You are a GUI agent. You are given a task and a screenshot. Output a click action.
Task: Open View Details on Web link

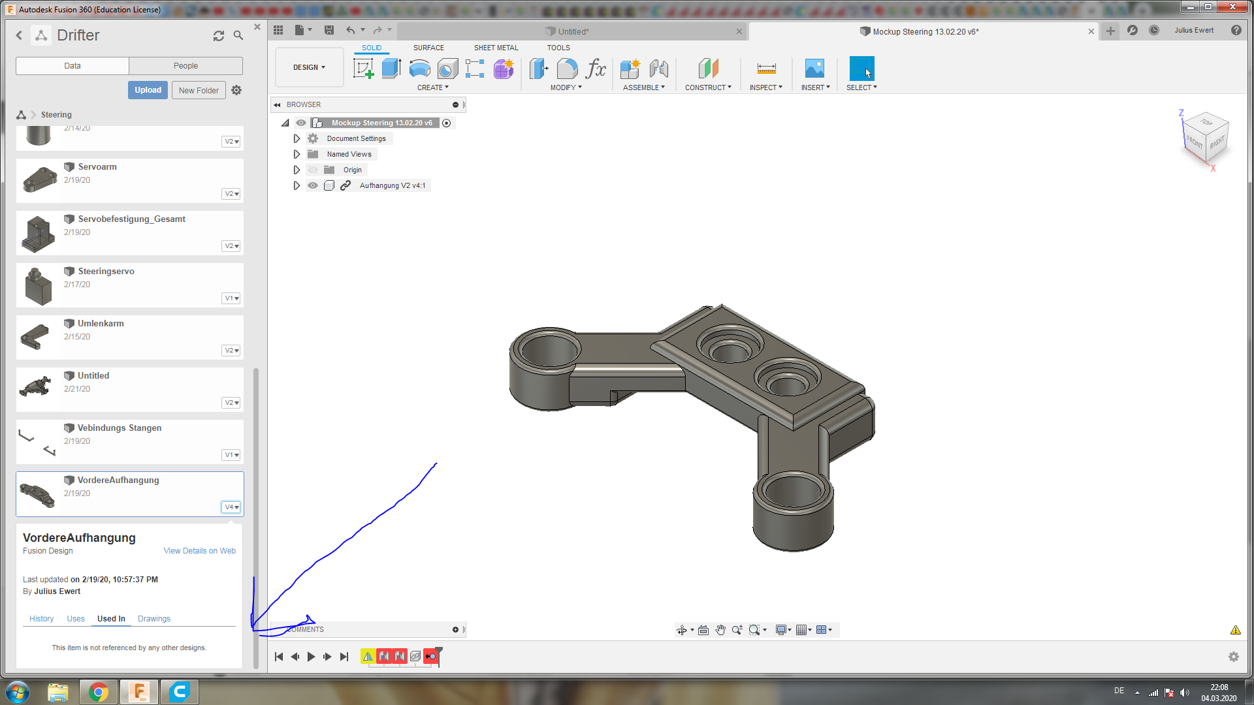click(x=199, y=551)
